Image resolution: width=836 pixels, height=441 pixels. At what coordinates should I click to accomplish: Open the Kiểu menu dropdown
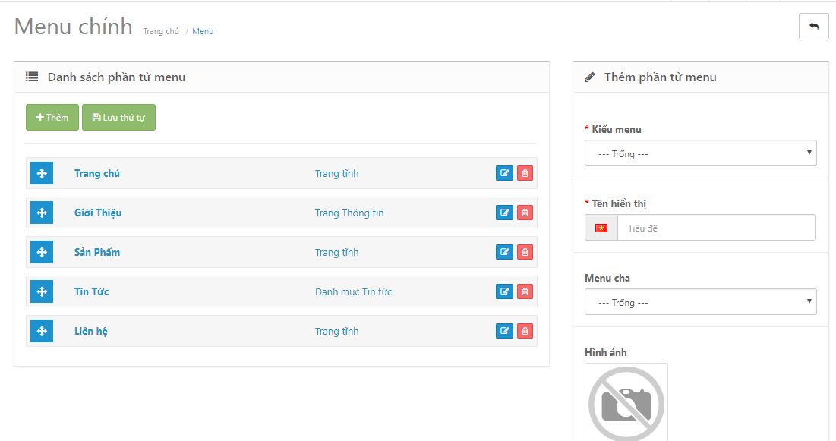pyautogui.click(x=701, y=153)
